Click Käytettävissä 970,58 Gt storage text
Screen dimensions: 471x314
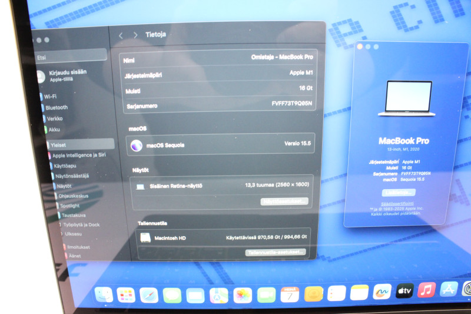pyautogui.click(x=267, y=237)
